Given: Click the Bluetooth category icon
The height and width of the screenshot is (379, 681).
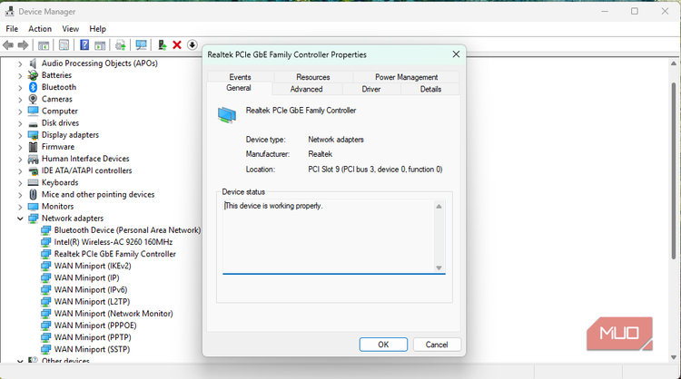Looking at the screenshot, I should click(x=33, y=87).
